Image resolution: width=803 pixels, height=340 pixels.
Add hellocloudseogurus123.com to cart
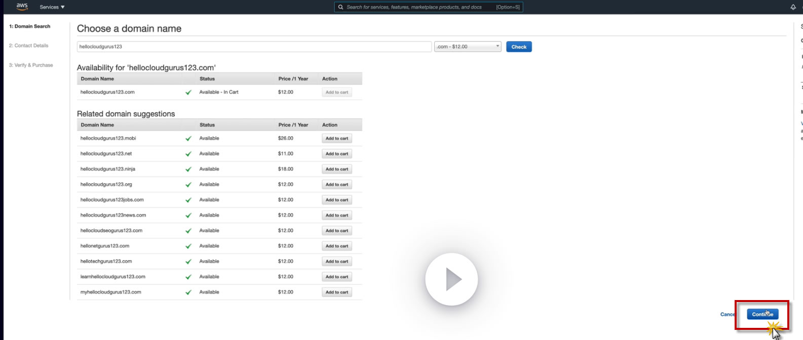coord(337,231)
